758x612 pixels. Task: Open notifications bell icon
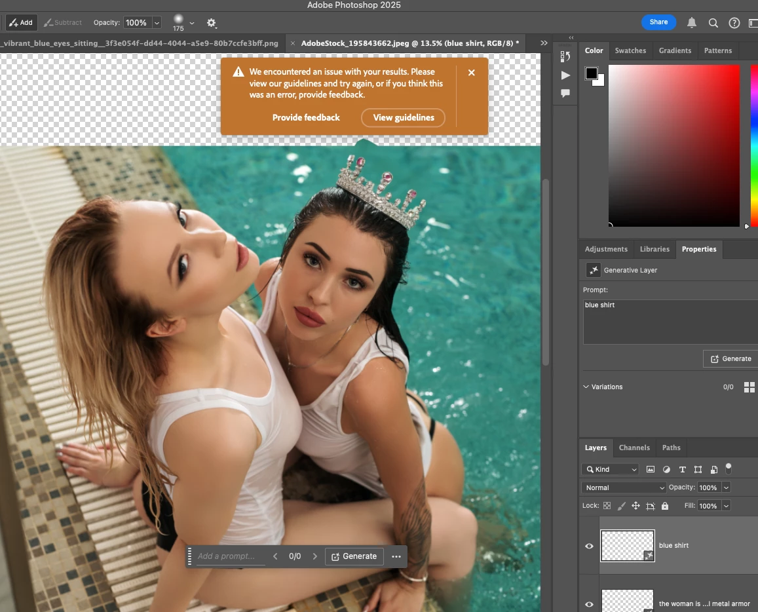(692, 23)
